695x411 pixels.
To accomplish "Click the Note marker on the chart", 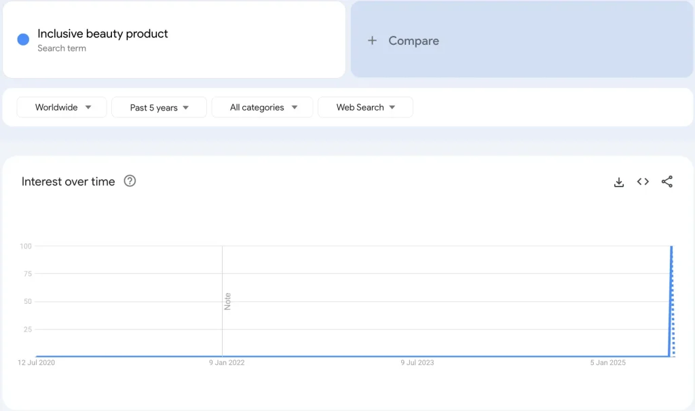I will point(227,301).
